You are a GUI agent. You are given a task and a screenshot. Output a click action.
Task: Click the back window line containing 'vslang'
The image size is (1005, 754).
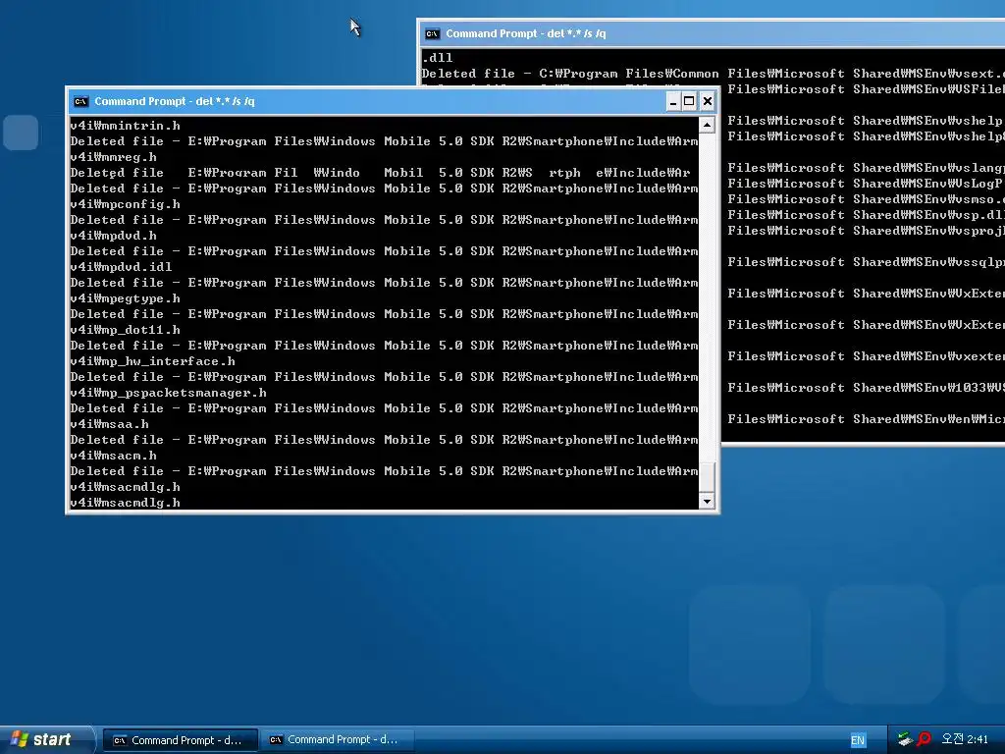(x=866, y=168)
